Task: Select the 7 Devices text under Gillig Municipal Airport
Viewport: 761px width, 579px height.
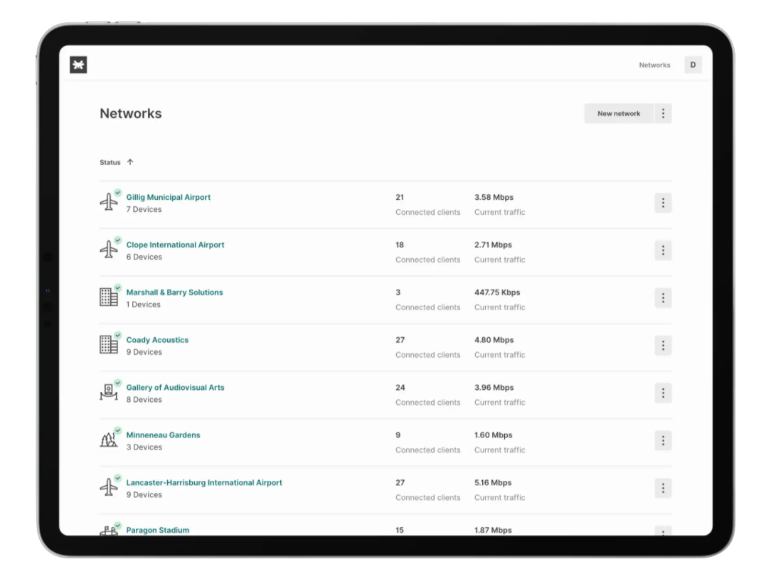Action: point(144,210)
